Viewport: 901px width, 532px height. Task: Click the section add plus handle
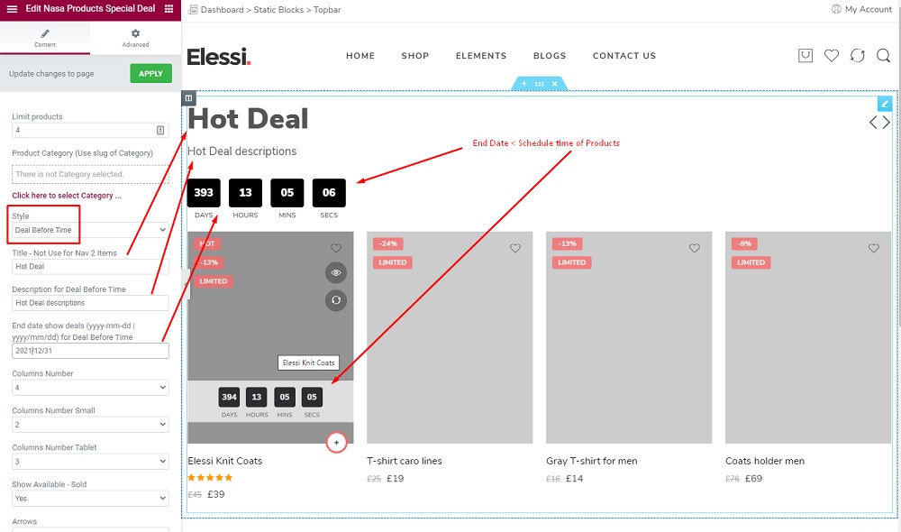[524, 83]
